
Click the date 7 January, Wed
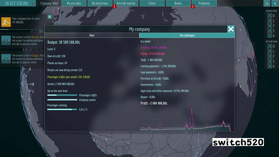click(49, 3)
